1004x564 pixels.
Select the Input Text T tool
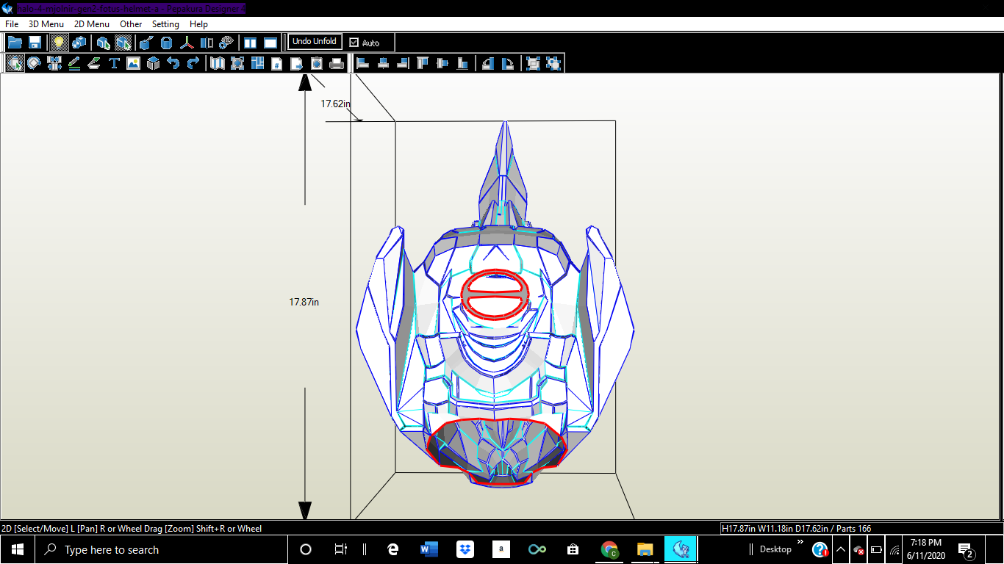114,63
